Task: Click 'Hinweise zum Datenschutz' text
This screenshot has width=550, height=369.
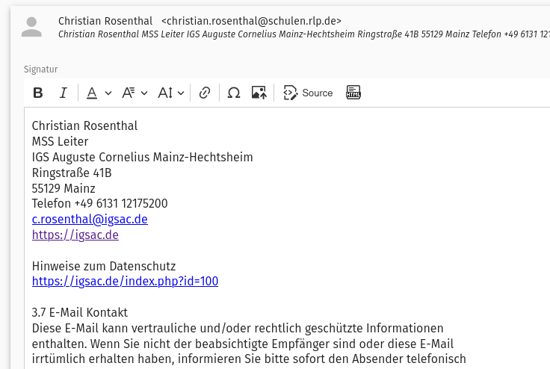Action: click(x=103, y=266)
